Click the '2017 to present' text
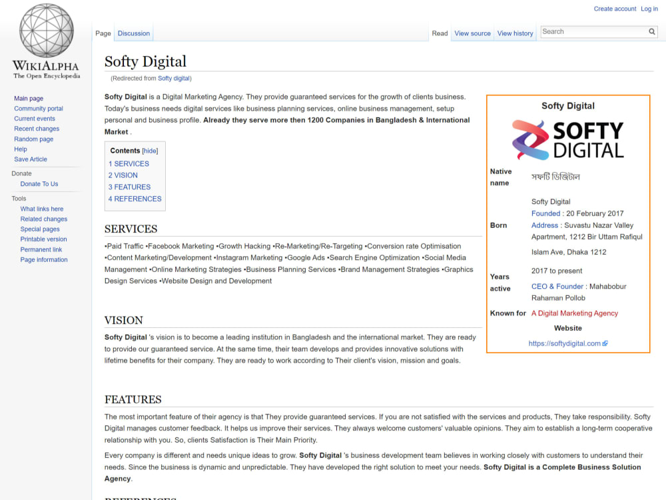This screenshot has width=666, height=500. (557, 271)
